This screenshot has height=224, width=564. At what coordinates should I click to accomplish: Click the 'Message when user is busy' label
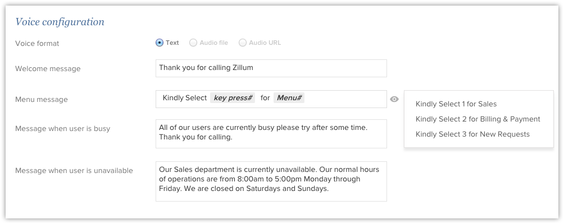click(63, 128)
